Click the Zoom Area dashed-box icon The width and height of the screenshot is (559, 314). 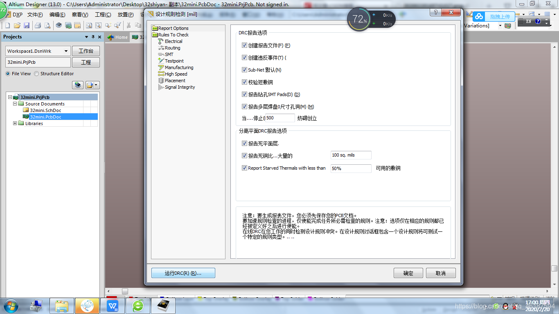(x=99, y=25)
